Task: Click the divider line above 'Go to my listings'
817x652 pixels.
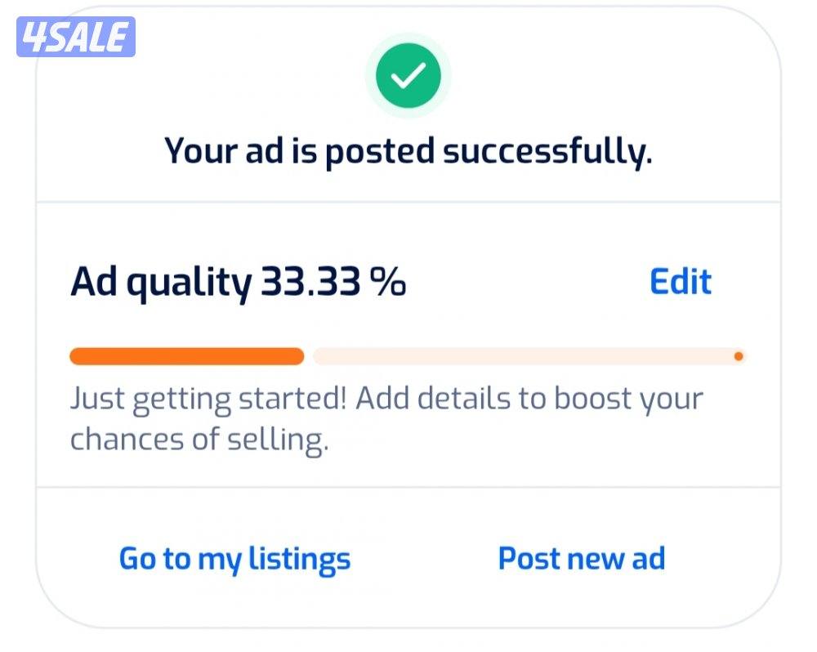Action: pos(408,488)
